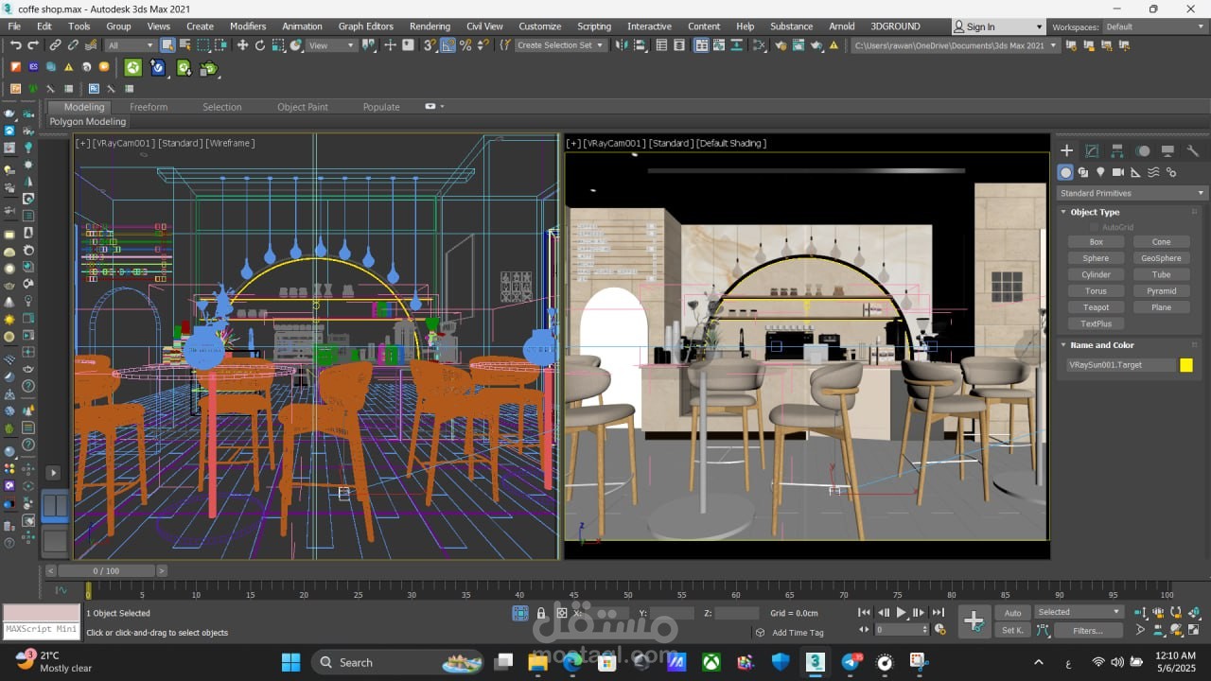Open the Rendering menu
The image size is (1211, 681).
pyautogui.click(x=430, y=26)
